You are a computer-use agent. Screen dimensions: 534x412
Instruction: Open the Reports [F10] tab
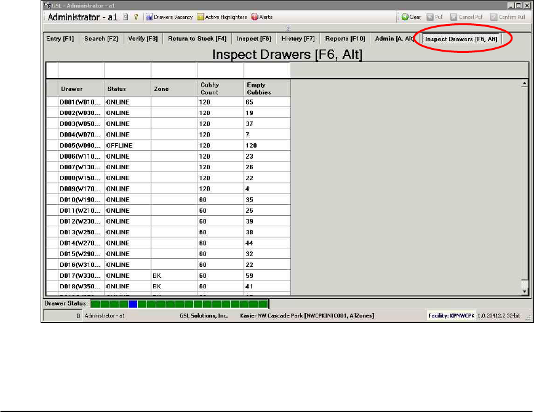(345, 39)
